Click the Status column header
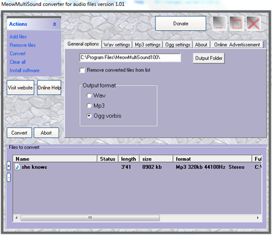272x235 pixels. (x=108, y=159)
